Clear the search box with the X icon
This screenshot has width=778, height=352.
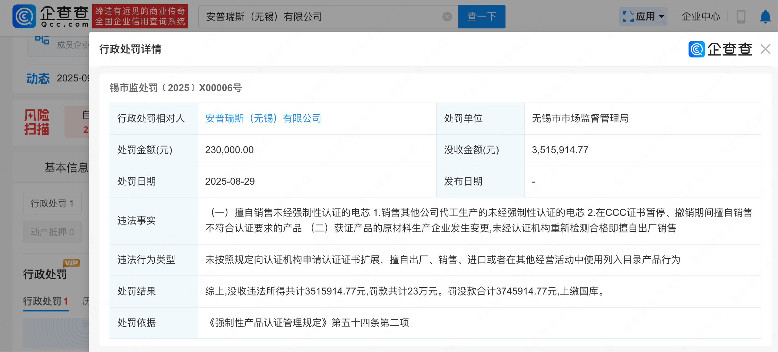coord(447,17)
